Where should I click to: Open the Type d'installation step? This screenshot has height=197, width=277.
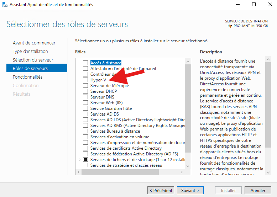coord(30,52)
